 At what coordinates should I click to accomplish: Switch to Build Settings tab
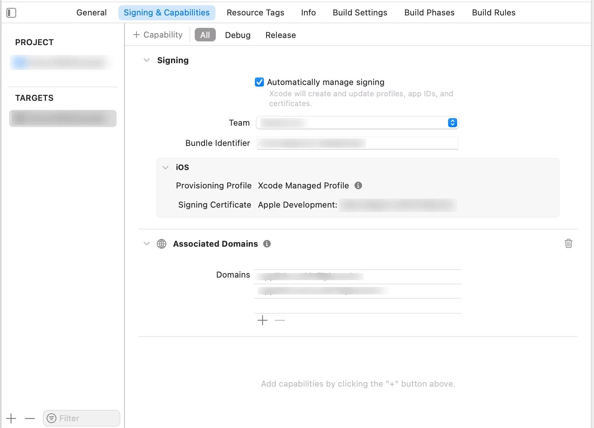[x=360, y=13]
